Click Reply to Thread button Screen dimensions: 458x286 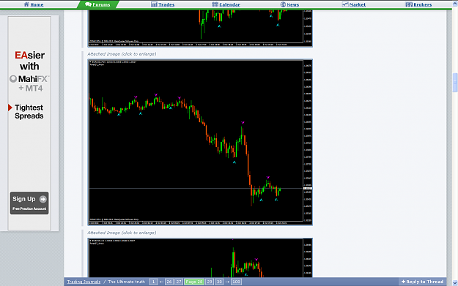[x=422, y=282]
